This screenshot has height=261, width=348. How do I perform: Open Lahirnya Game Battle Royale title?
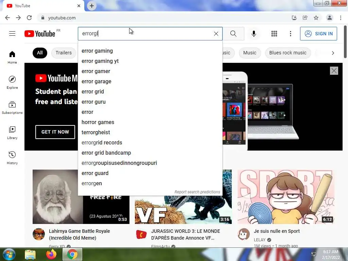pyautogui.click(x=80, y=234)
